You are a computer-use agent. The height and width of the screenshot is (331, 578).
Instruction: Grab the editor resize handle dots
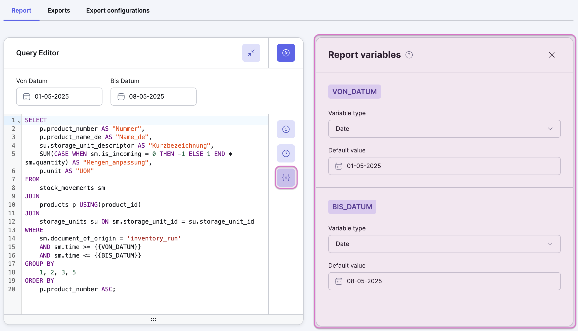153,320
